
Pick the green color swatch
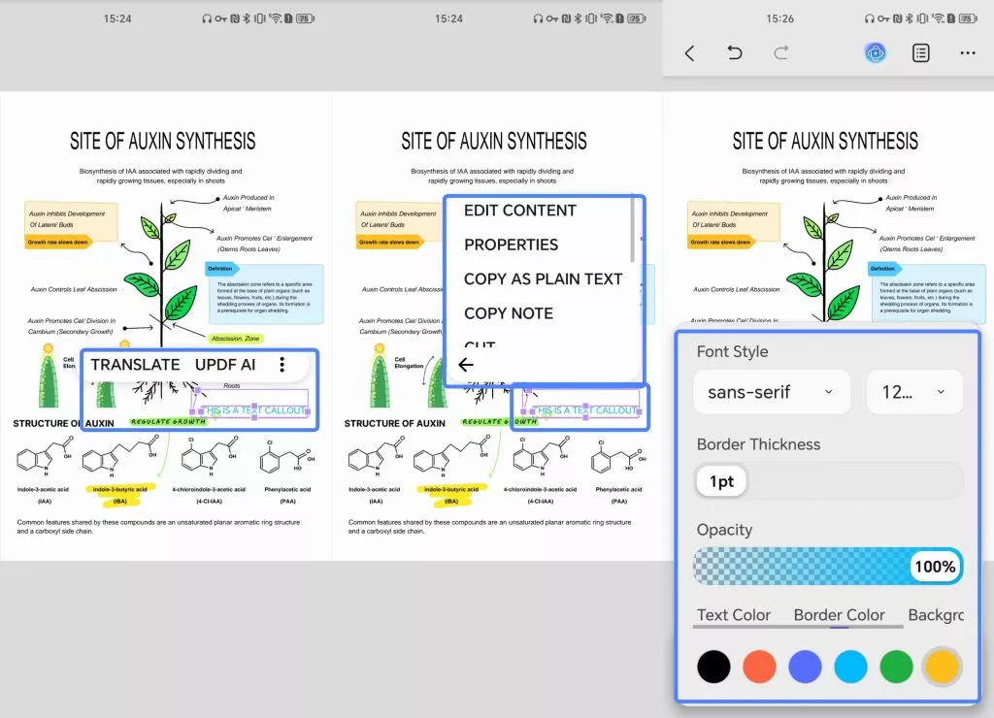click(896, 667)
